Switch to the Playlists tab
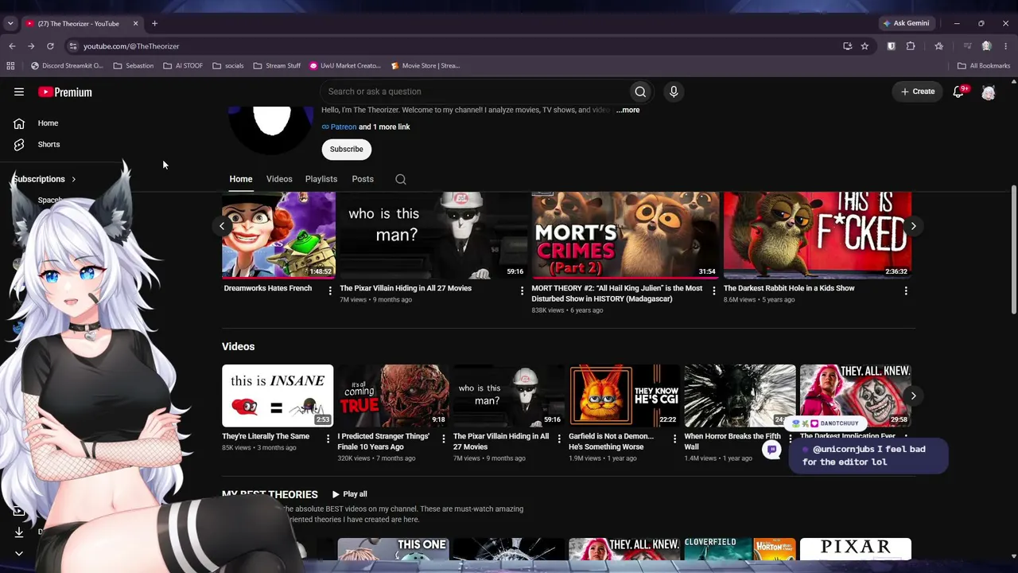1018x573 pixels. point(321,179)
